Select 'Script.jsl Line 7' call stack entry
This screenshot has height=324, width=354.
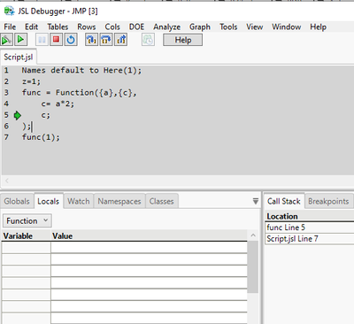[x=309, y=239]
